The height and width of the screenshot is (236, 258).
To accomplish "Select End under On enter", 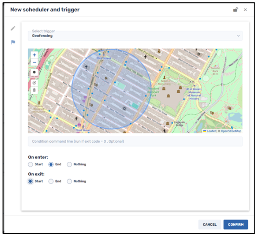I will coord(51,164).
